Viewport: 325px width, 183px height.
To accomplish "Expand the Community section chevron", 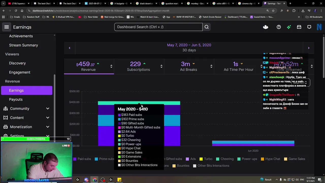I will coord(48,109).
